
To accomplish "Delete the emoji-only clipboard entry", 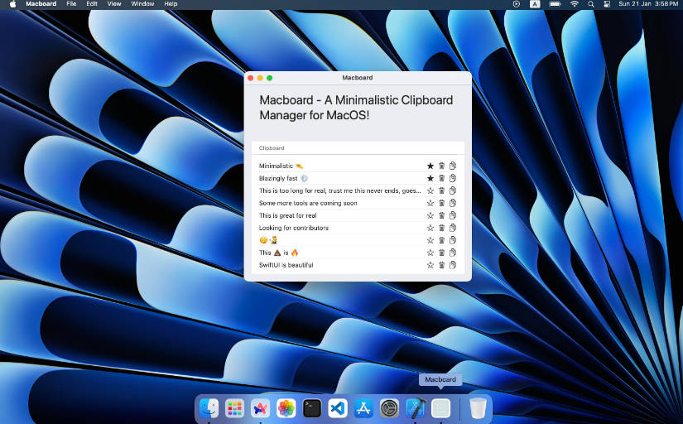I will tap(442, 240).
